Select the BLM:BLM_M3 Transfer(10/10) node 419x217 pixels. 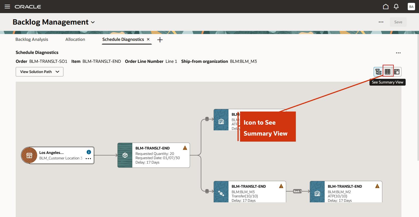click(x=250, y=192)
